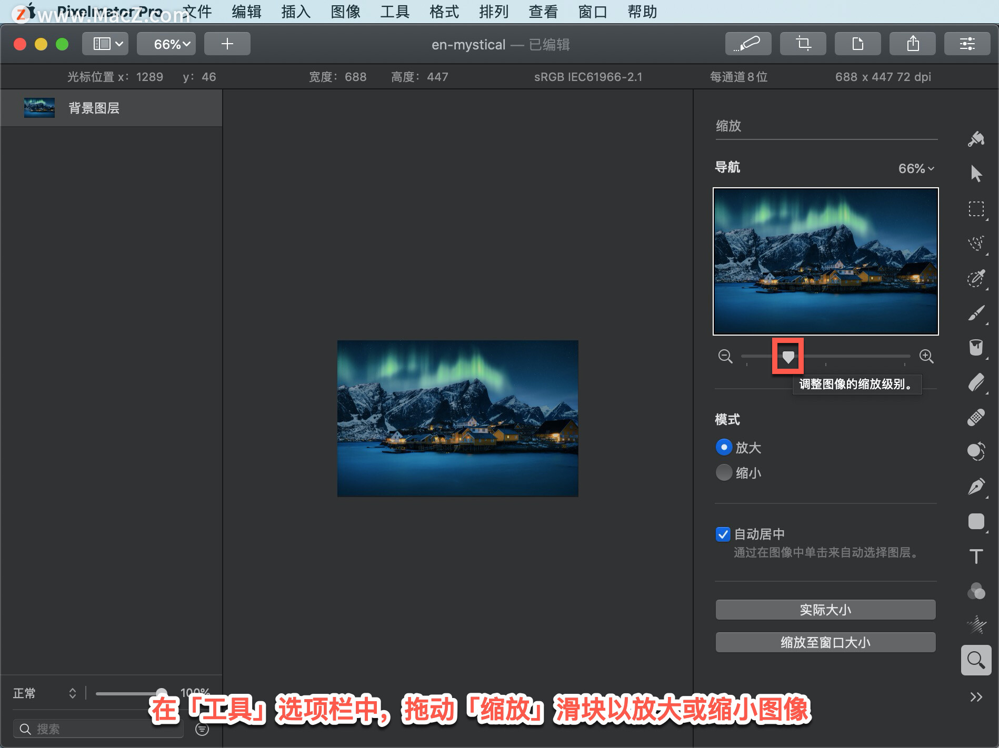The height and width of the screenshot is (748, 999).
Task: Open the 窗口 menu
Action: pyautogui.click(x=593, y=12)
